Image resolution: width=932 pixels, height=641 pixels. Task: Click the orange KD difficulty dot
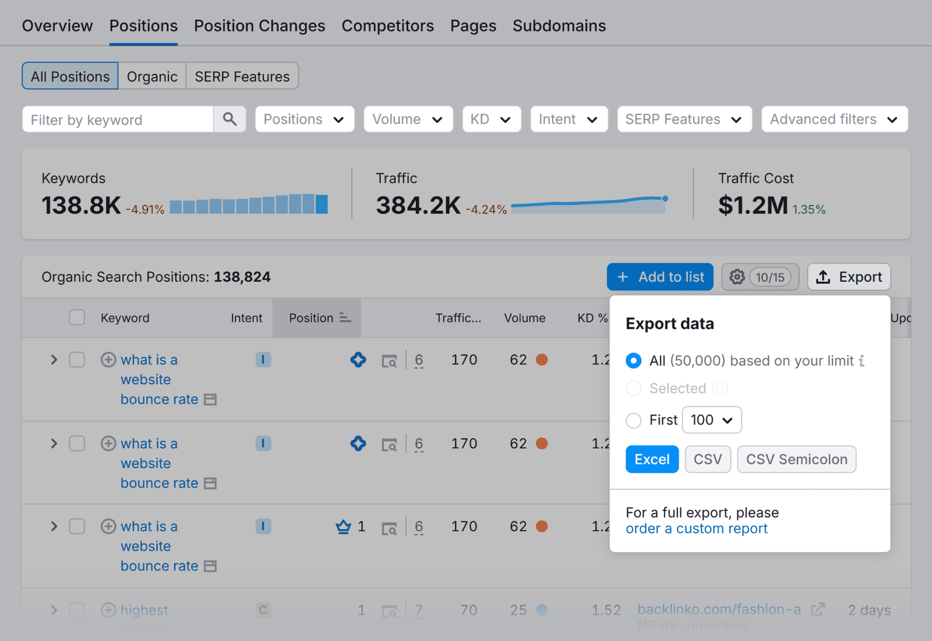point(541,360)
